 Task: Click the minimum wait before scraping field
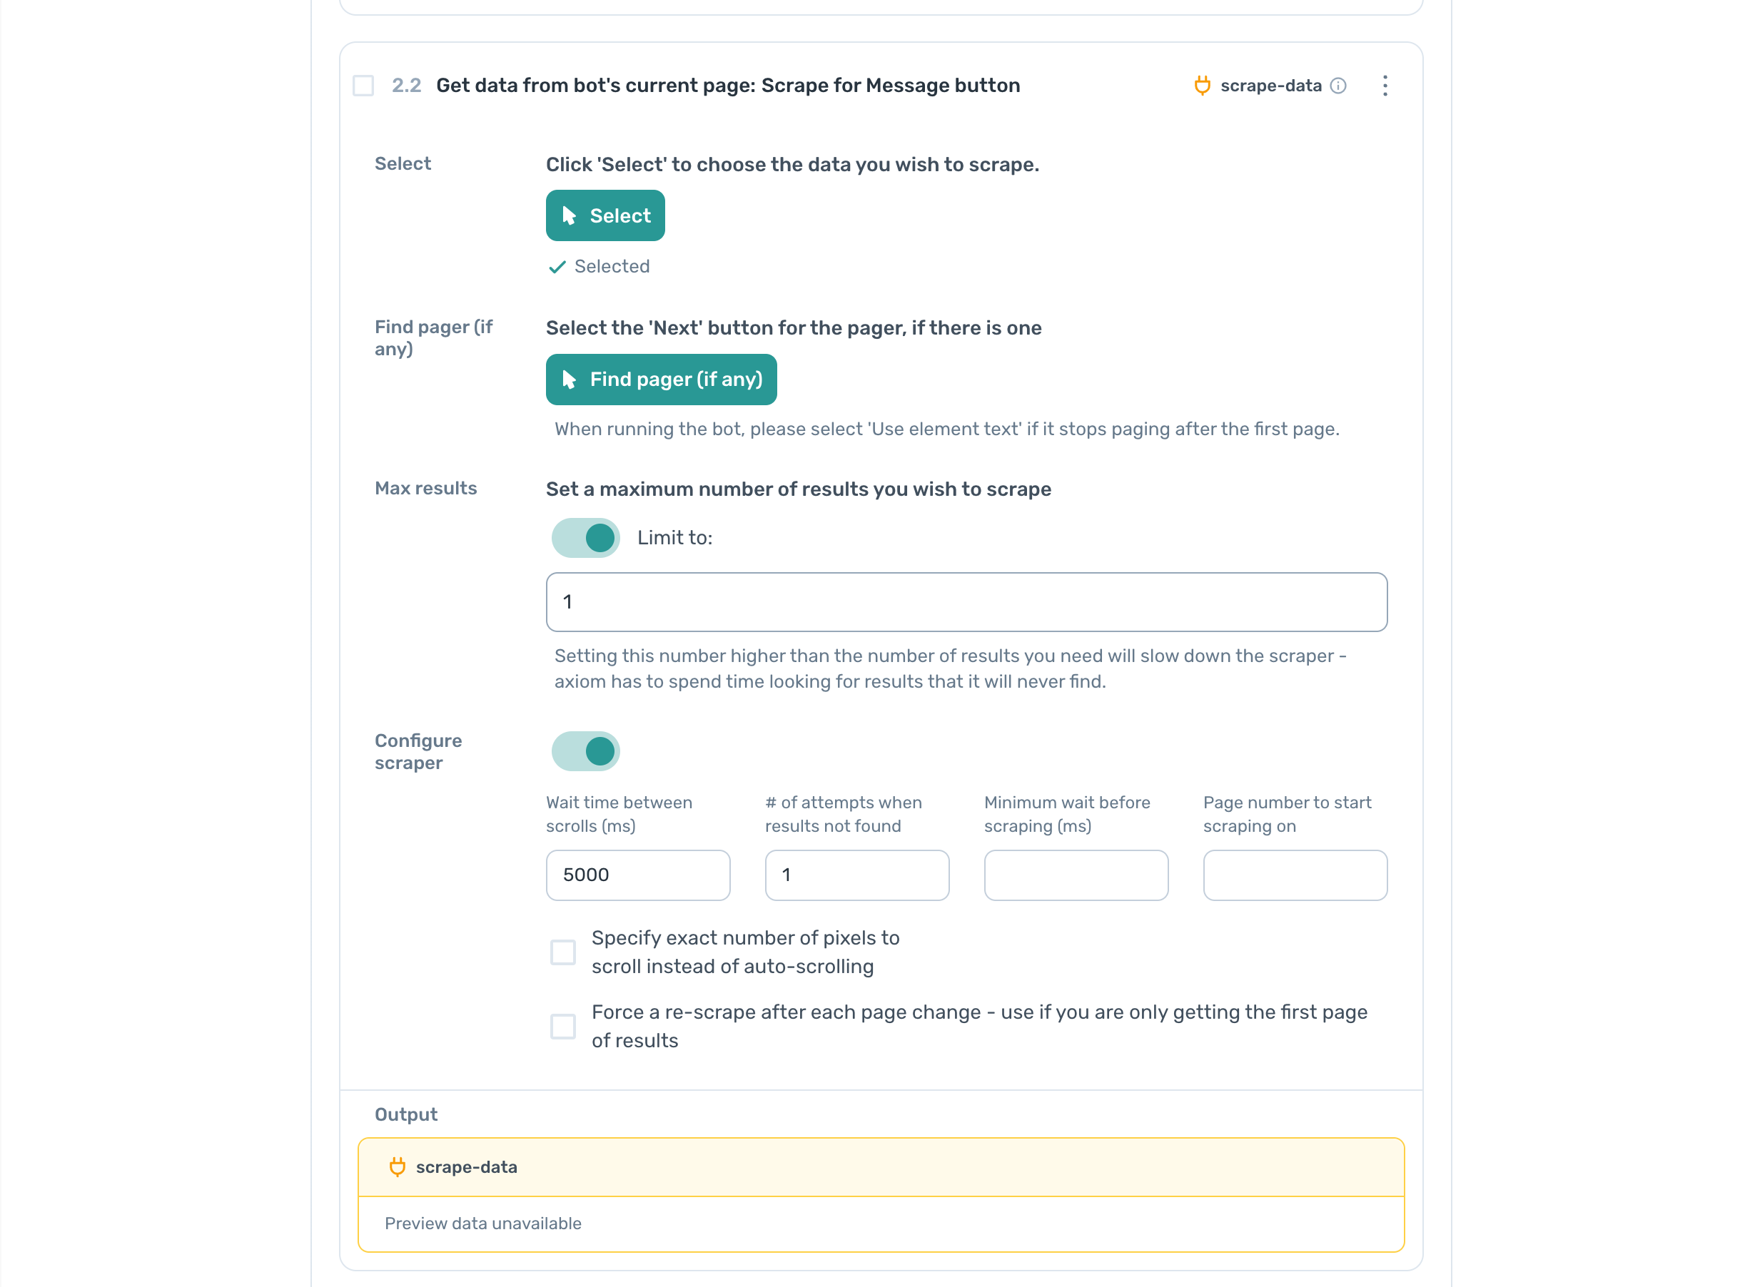click(1076, 875)
